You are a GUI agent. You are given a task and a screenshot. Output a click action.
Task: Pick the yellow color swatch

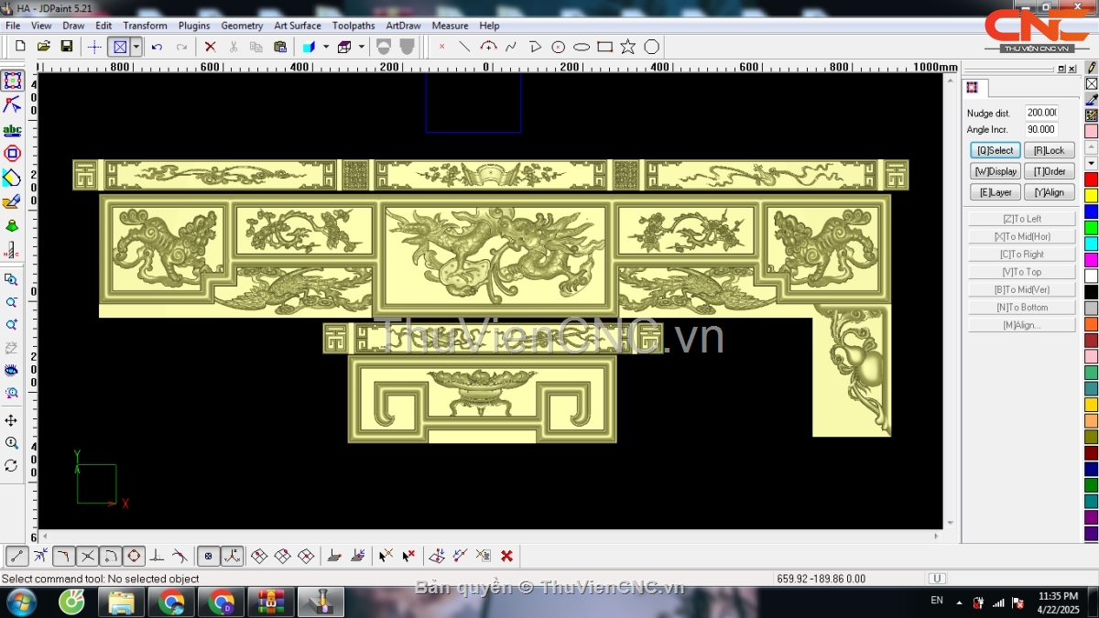tap(1092, 195)
